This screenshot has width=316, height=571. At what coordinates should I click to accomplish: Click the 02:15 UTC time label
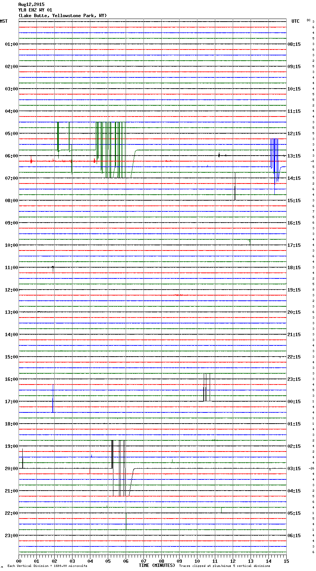click(294, 446)
